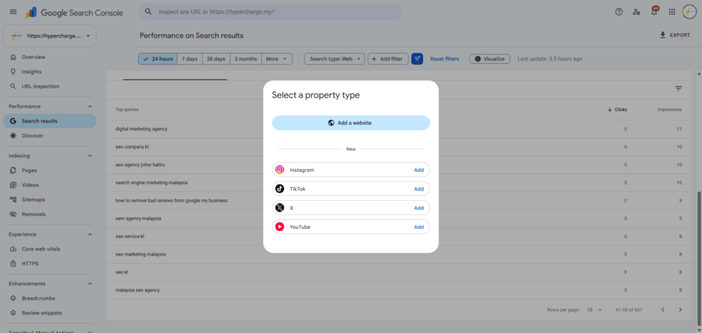Open URL inspection in the sidebar
This screenshot has height=333, width=702.
[x=49, y=86]
